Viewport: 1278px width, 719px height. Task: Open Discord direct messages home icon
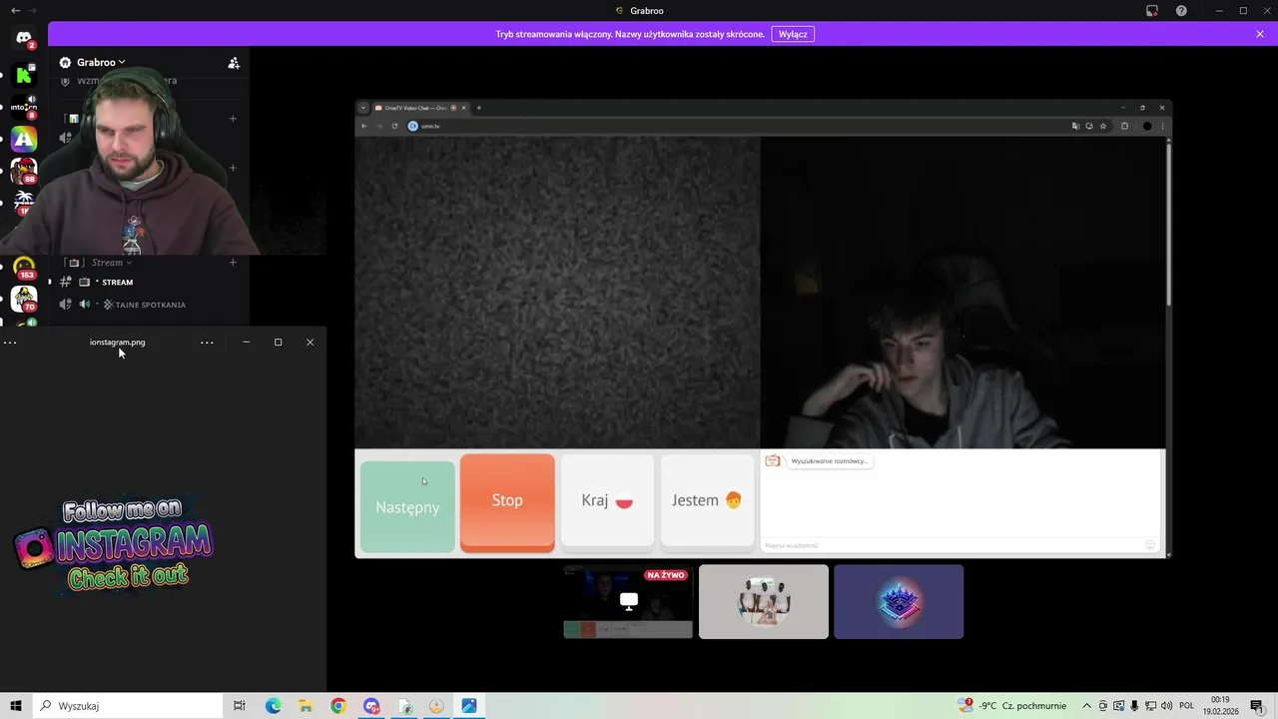click(x=24, y=38)
